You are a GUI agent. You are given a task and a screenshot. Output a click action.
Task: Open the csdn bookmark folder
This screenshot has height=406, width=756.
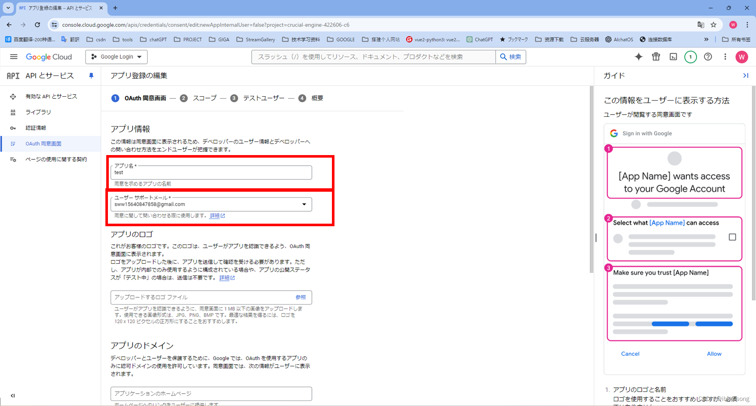point(96,39)
